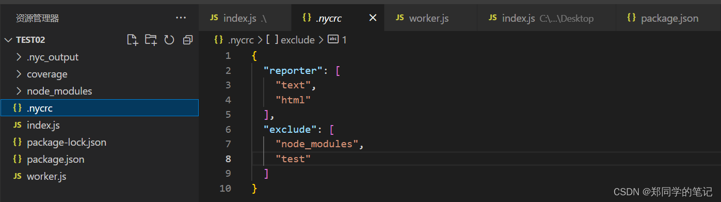721x202 pixels.
Task: Collapse all folders in explorer
Action: pyautogui.click(x=188, y=40)
